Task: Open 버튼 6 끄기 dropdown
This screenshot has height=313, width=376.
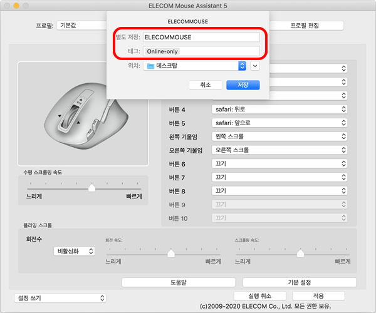Action: point(279,164)
